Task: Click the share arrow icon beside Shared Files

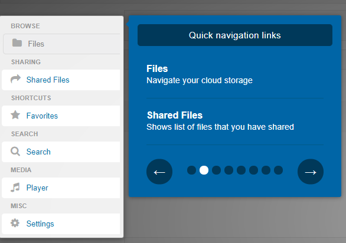Action: [x=15, y=79]
